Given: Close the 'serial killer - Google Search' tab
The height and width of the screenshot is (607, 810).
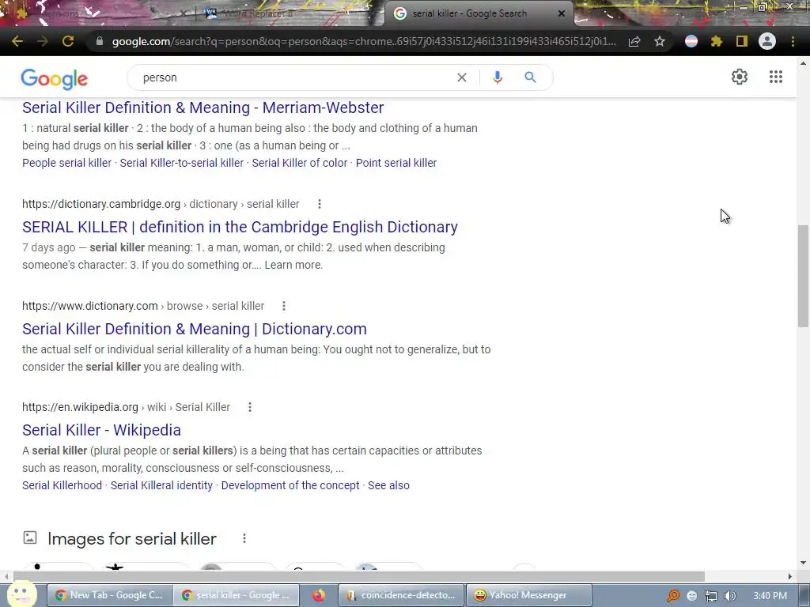Looking at the screenshot, I should click(562, 13).
